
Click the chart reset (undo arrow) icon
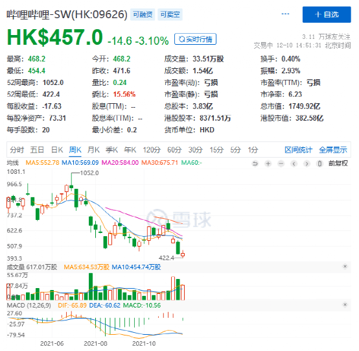[255, 163]
